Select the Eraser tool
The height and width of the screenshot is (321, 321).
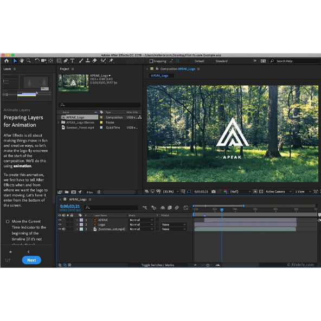click(x=94, y=61)
